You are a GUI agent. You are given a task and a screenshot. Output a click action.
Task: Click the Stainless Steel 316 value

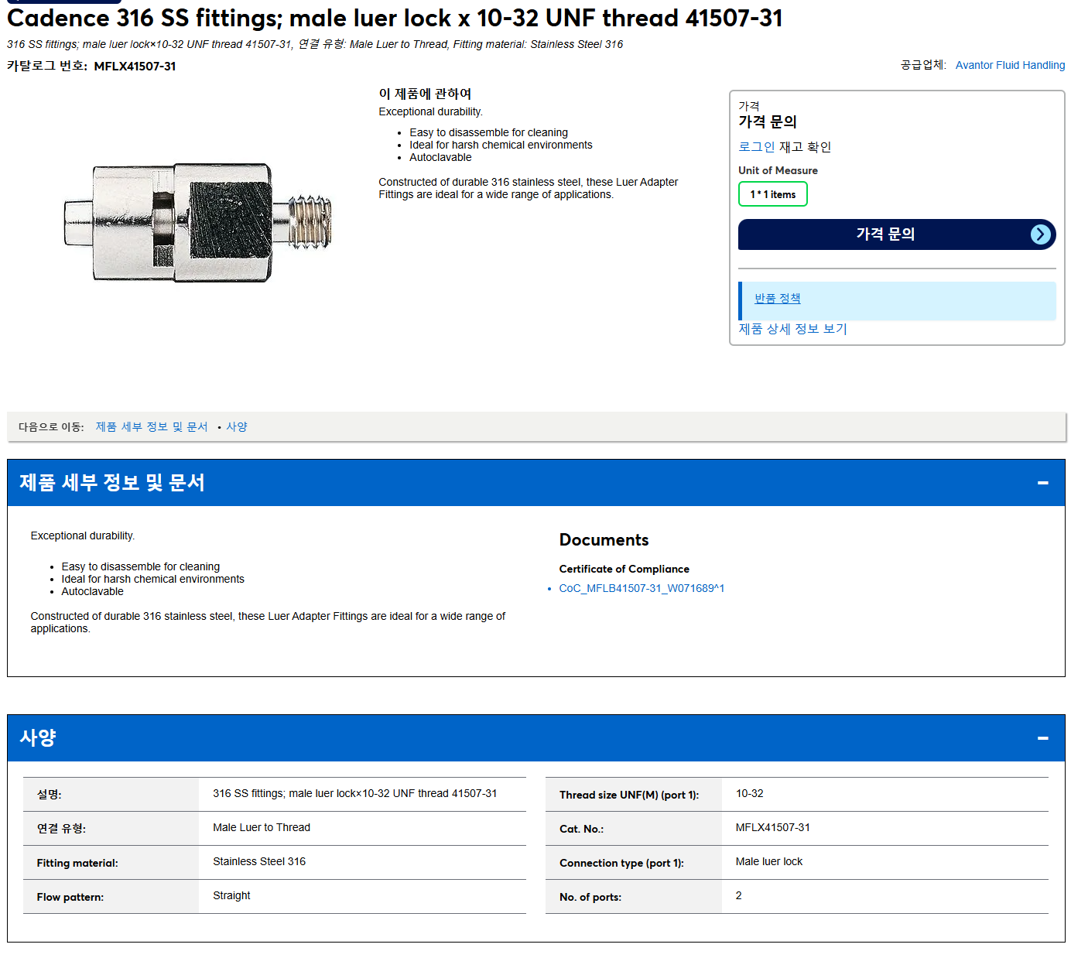[x=259, y=861]
